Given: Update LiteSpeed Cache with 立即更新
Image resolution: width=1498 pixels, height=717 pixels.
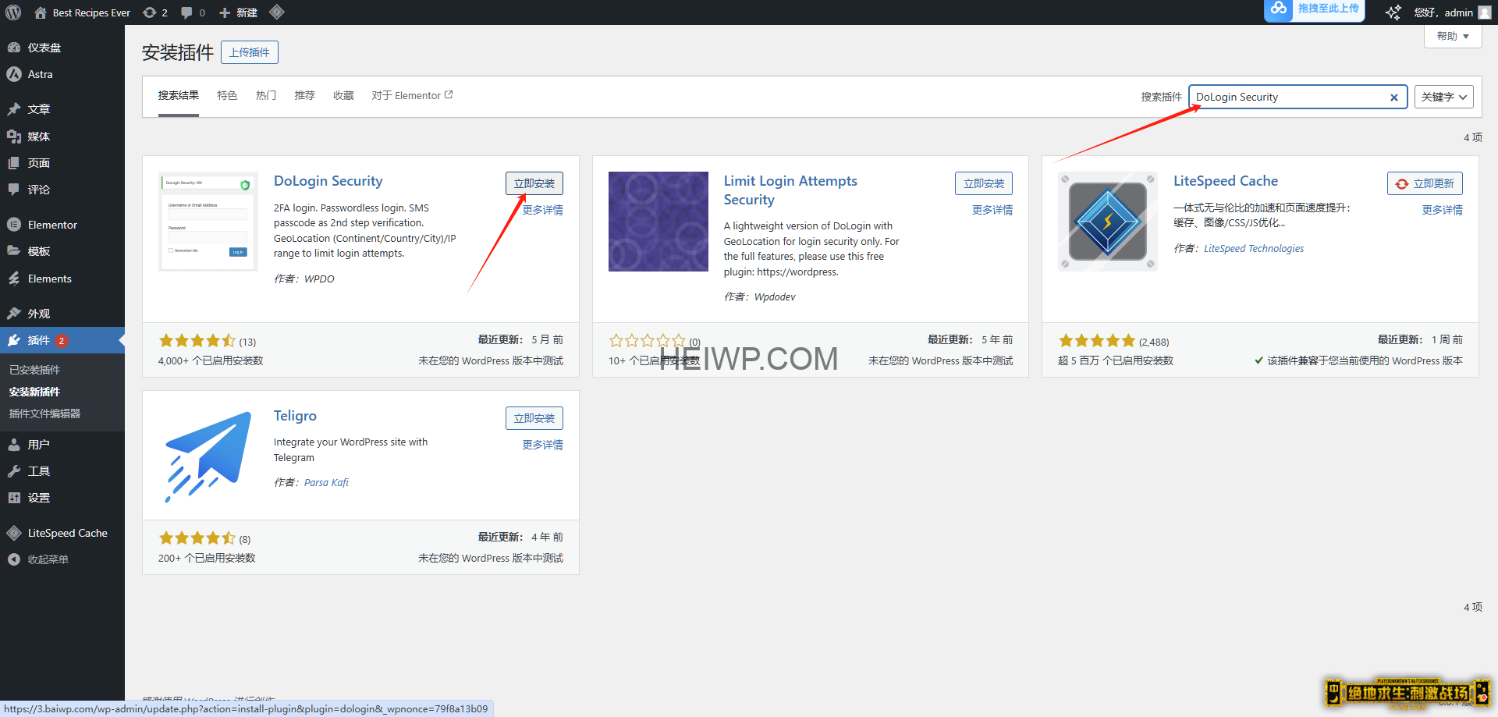Looking at the screenshot, I should [1425, 183].
